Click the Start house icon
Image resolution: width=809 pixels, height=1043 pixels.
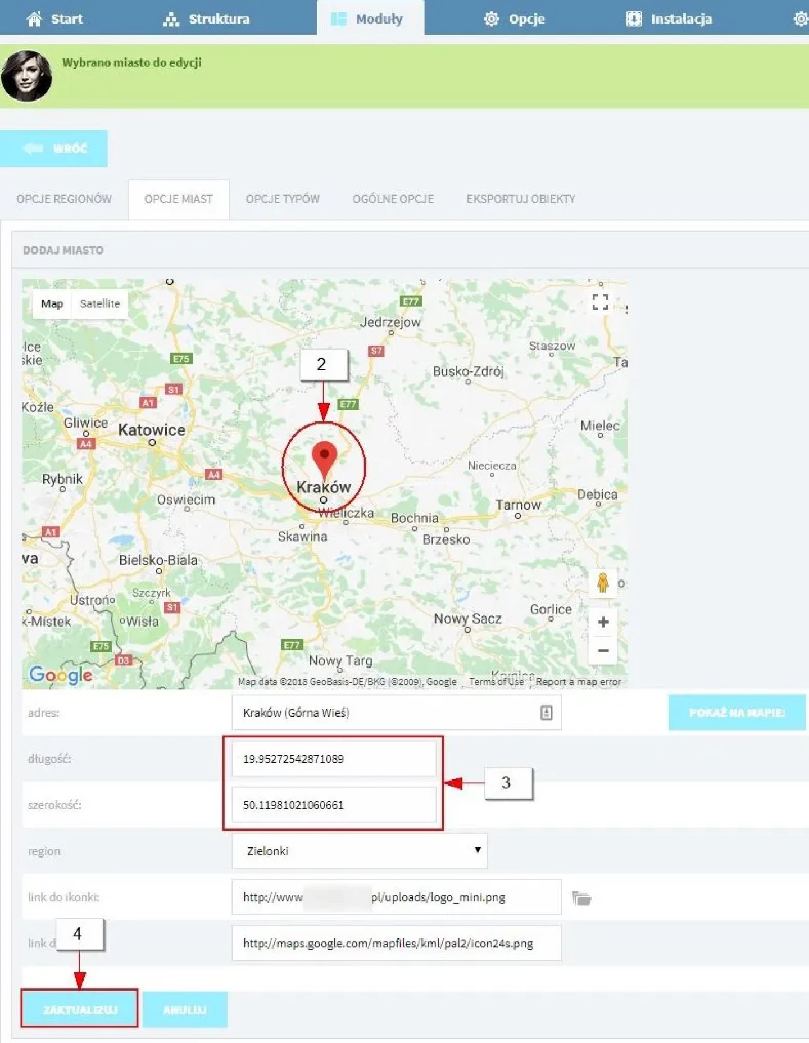pyautogui.click(x=34, y=19)
